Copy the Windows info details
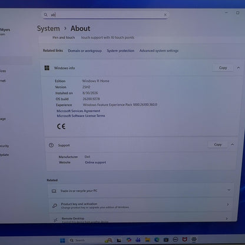 pos(223,68)
